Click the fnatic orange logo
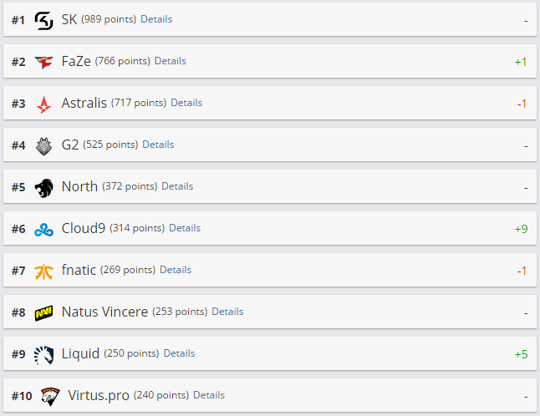The width and height of the screenshot is (540, 416). point(44,271)
